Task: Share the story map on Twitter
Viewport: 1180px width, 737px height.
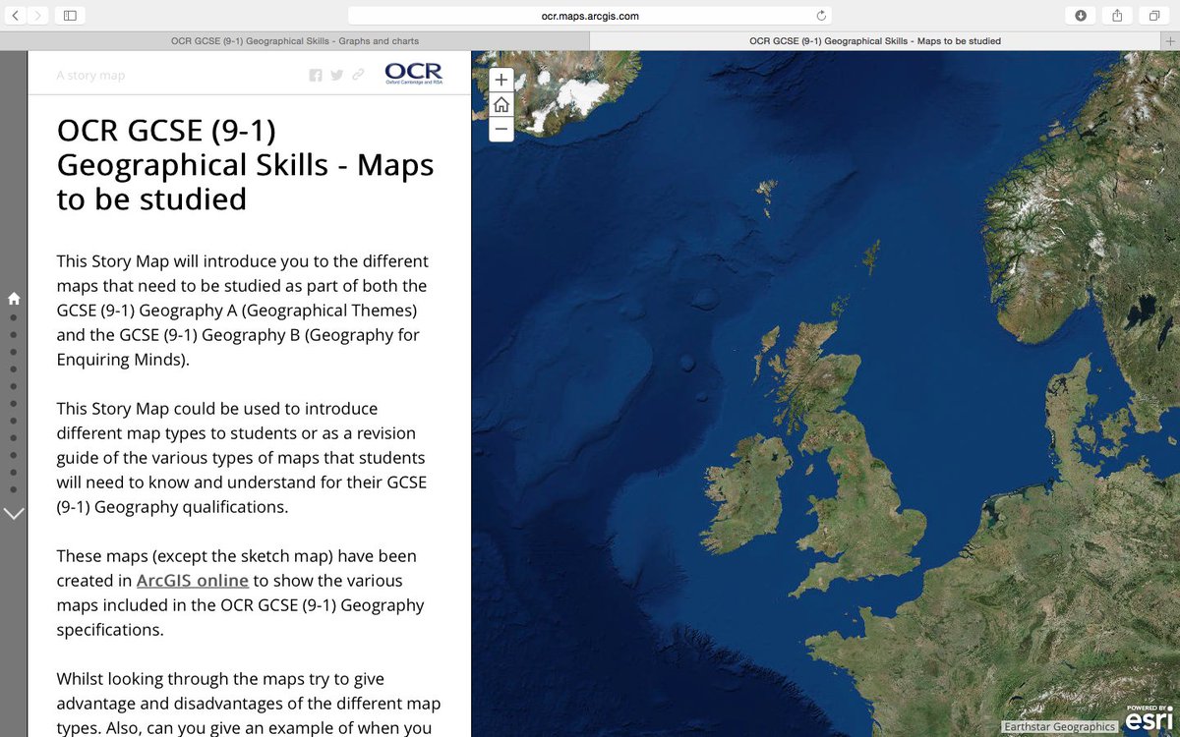Action: 337,75
